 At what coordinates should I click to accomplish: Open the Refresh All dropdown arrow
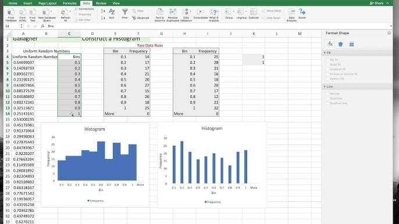point(70,12)
